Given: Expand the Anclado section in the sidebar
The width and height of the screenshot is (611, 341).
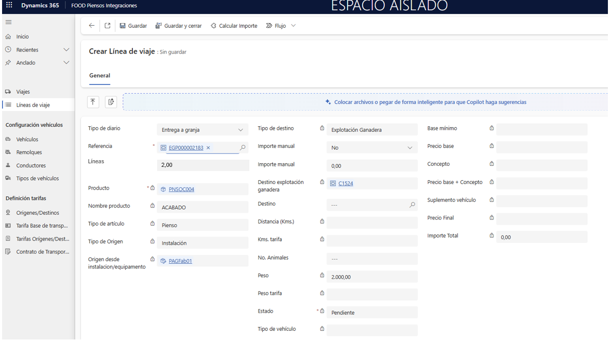Looking at the screenshot, I should 66,63.
